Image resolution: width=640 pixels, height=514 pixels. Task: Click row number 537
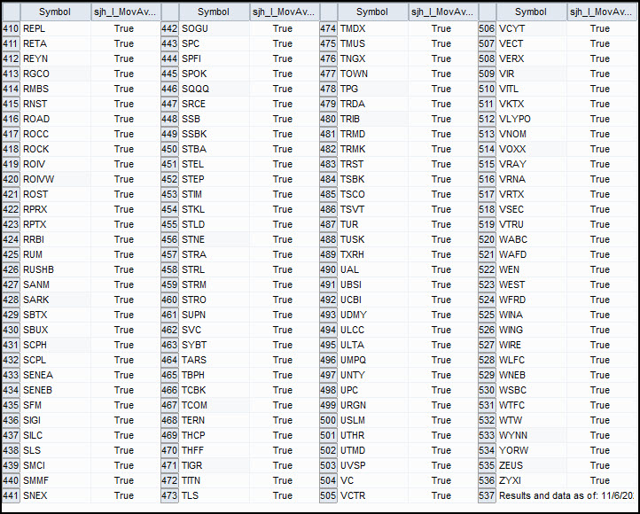[487, 495]
